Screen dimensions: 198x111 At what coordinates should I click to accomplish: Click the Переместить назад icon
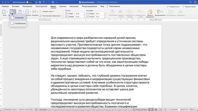(140, 12)
